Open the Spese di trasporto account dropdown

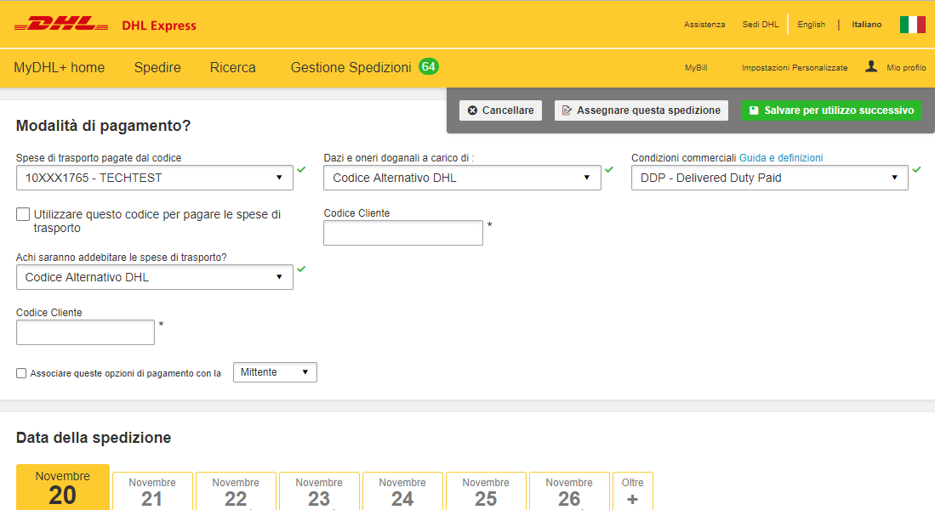click(155, 178)
